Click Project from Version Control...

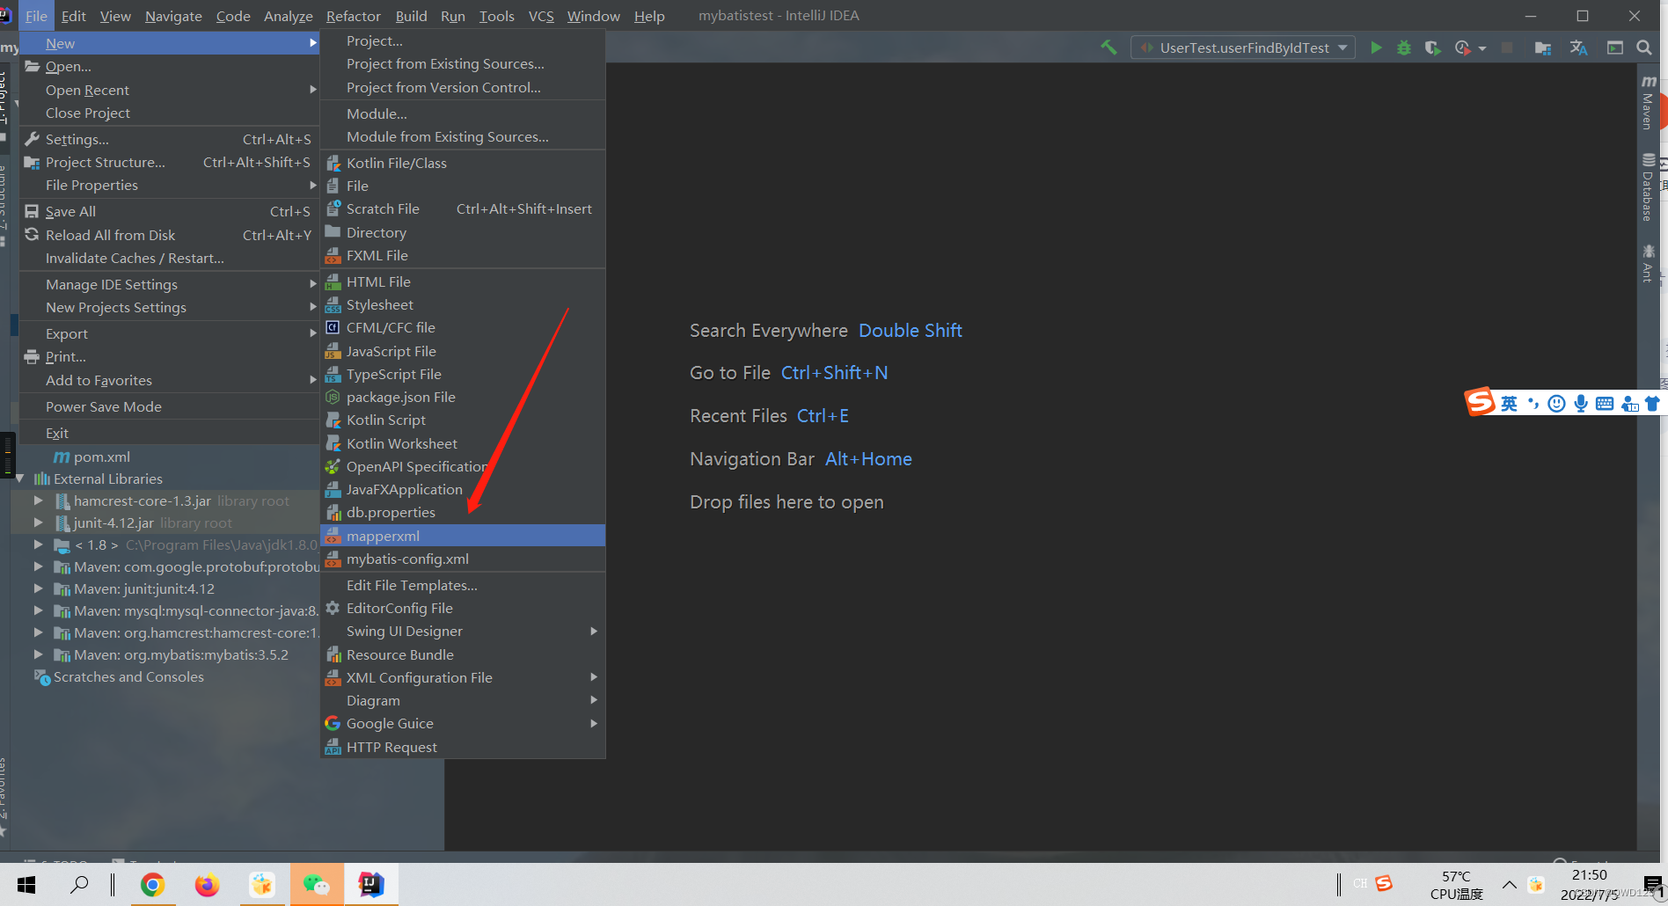pos(463,87)
